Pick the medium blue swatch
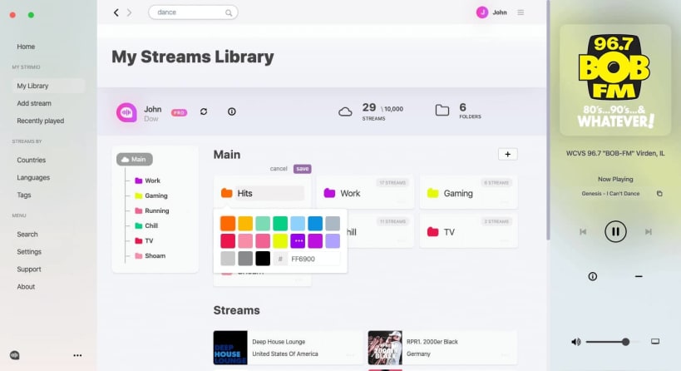 point(315,223)
